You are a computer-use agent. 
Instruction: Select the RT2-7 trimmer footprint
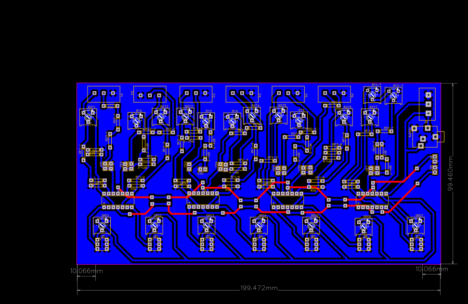click(x=393, y=95)
